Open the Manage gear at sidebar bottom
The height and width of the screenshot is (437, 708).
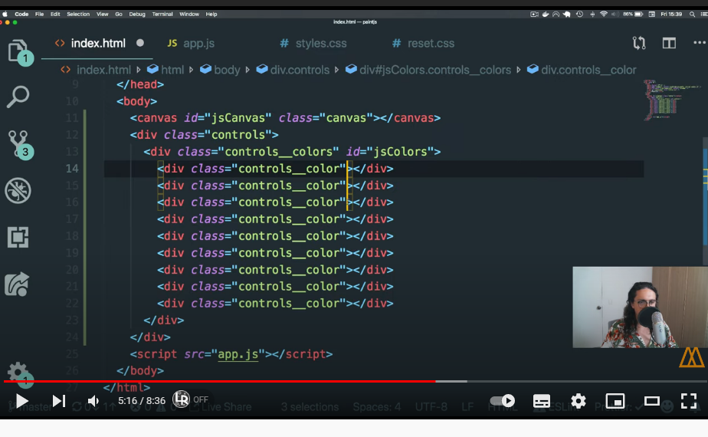18,373
